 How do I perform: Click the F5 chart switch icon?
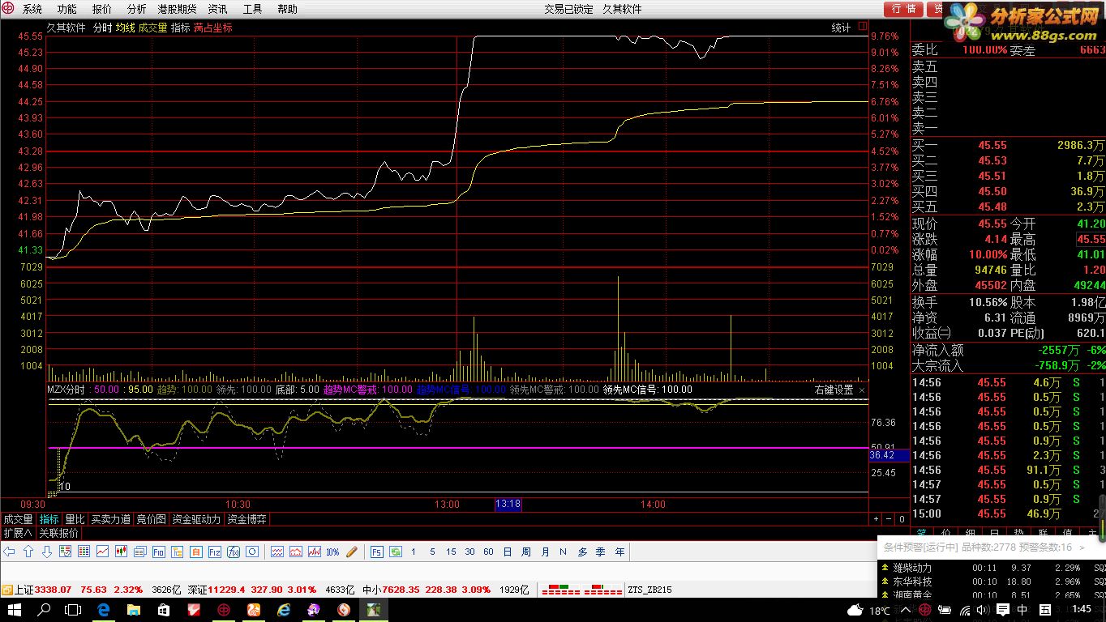[376, 552]
